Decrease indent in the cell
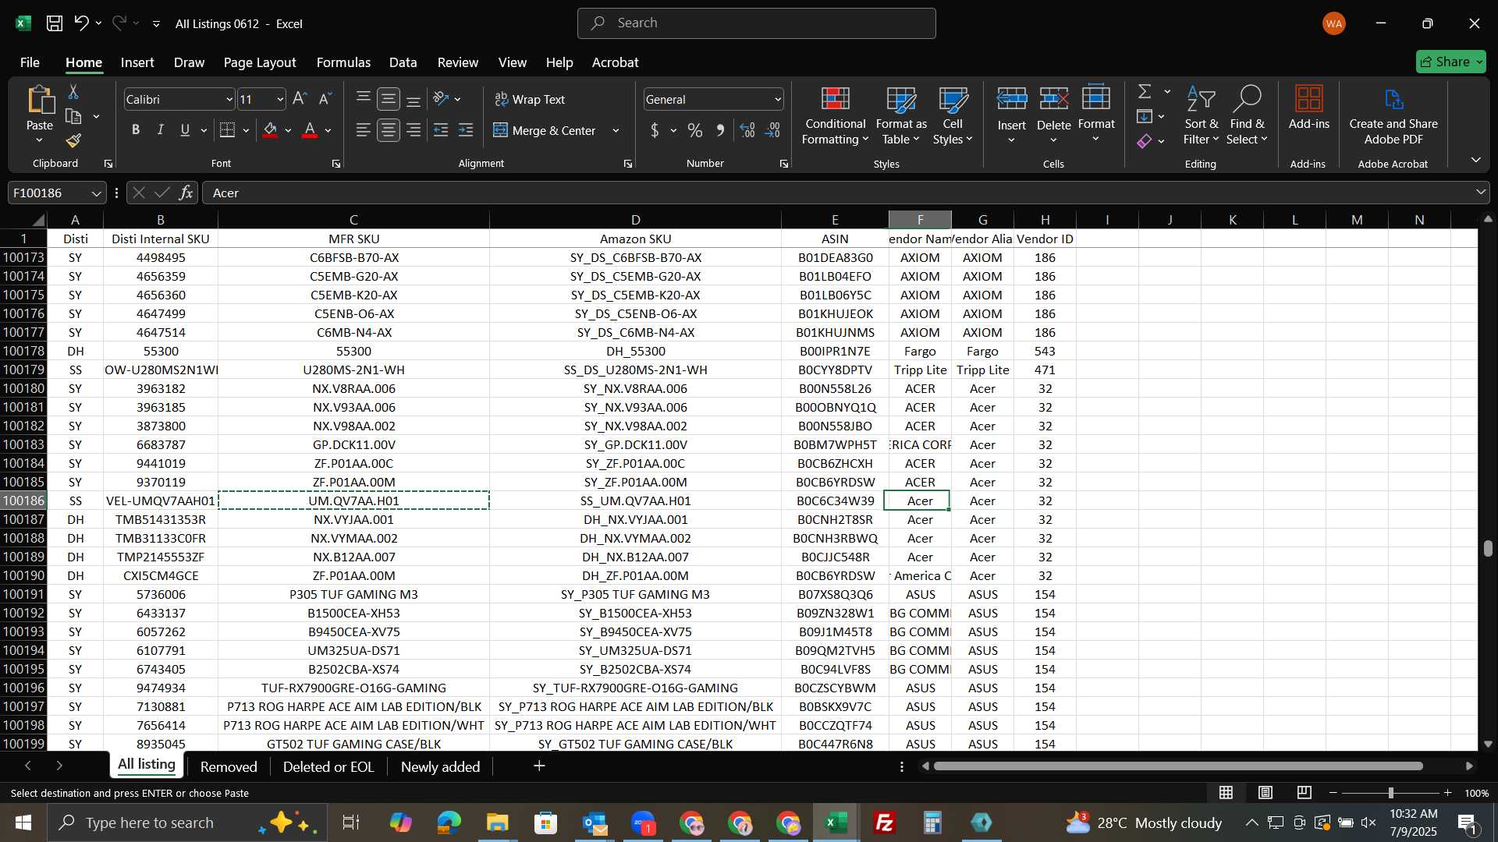Viewport: 1498px width, 842px height. coord(441,130)
